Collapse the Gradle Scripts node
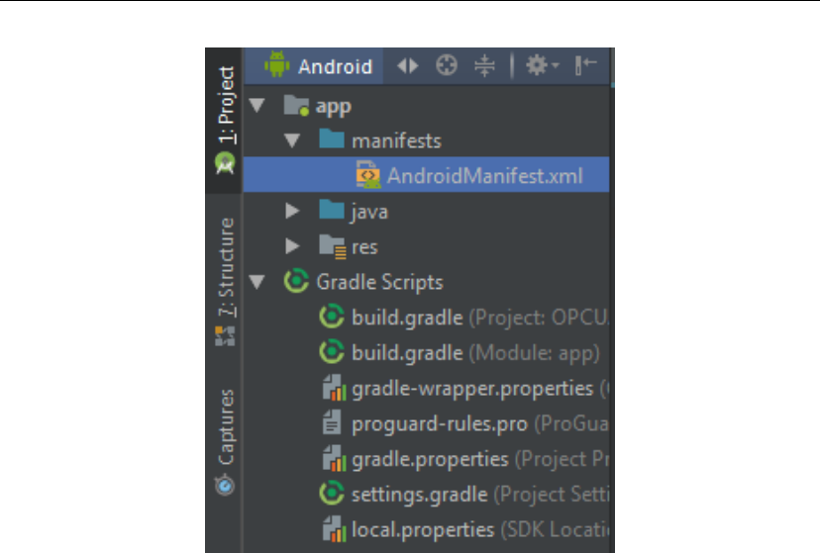This screenshot has height=553, width=820. point(257,282)
